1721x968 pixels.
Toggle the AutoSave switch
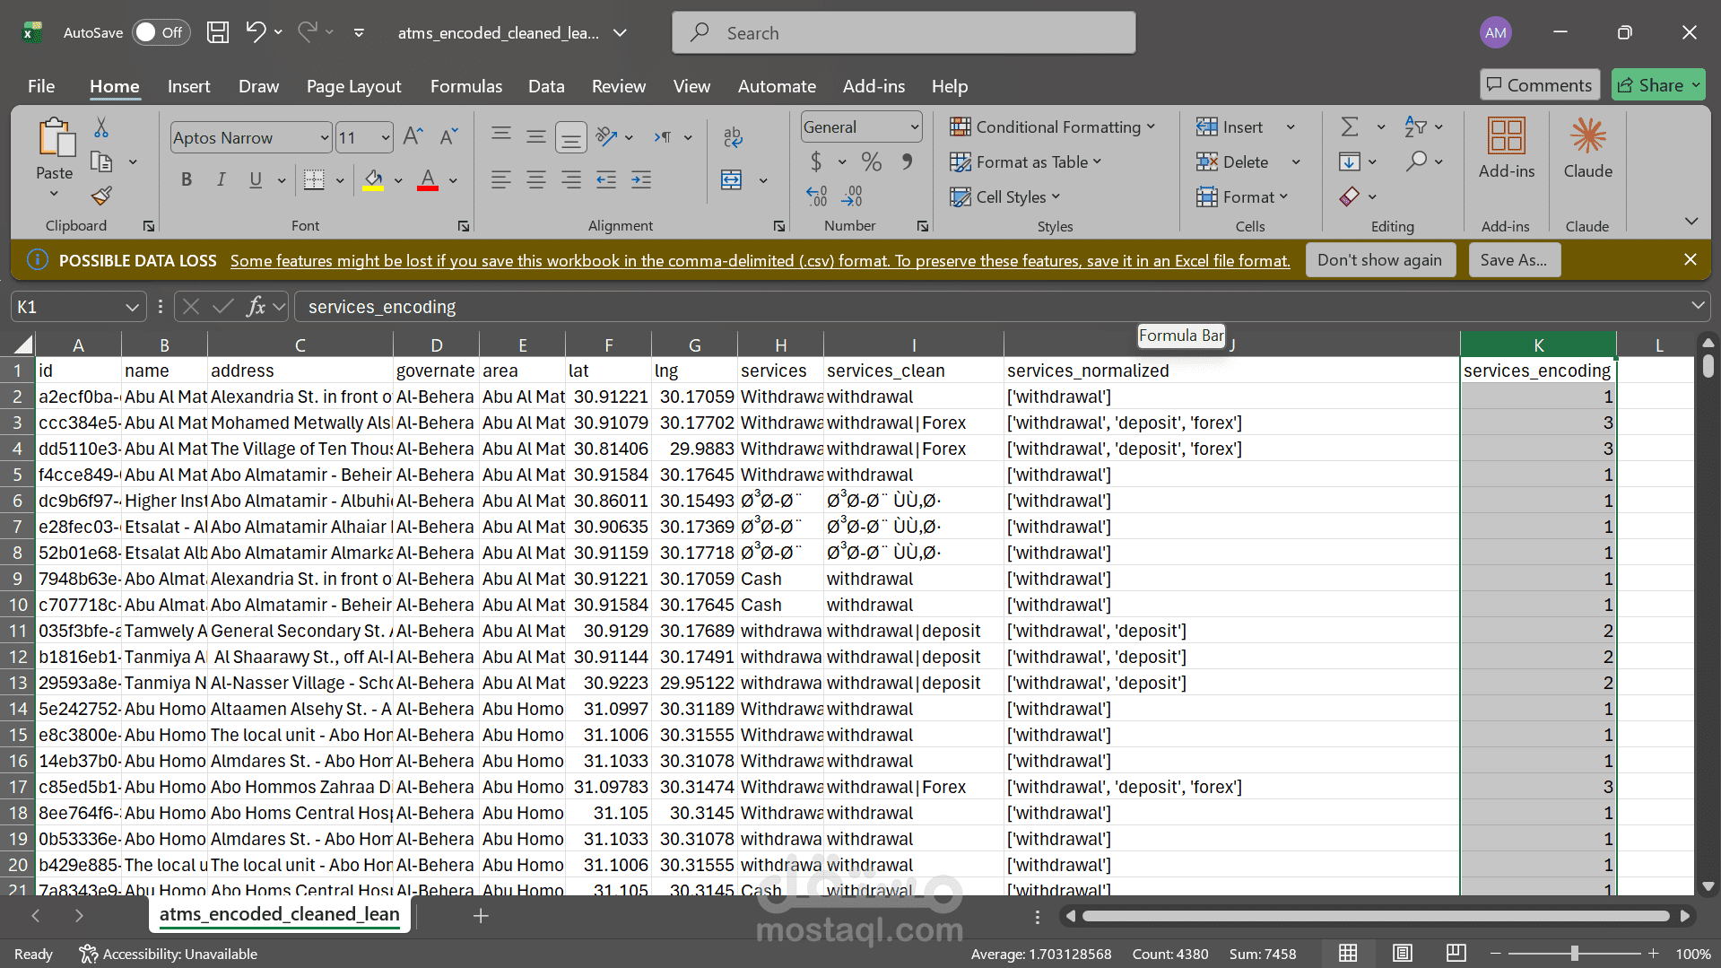[x=161, y=32]
